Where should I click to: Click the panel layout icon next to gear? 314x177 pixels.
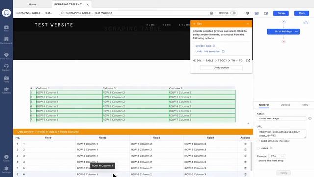[256, 13]
